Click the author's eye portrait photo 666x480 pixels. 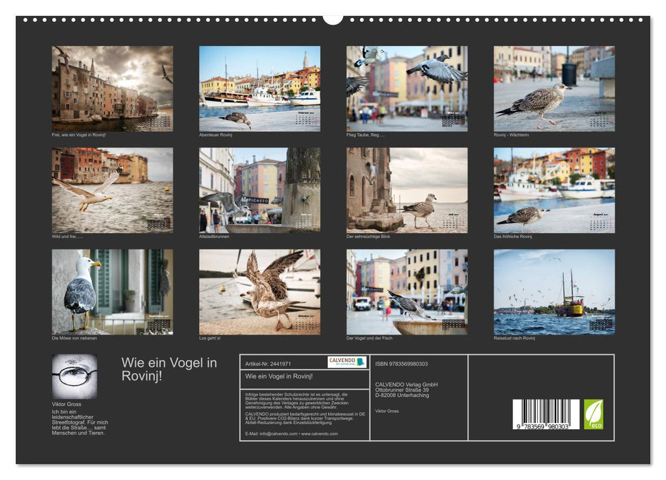[74, 376]
